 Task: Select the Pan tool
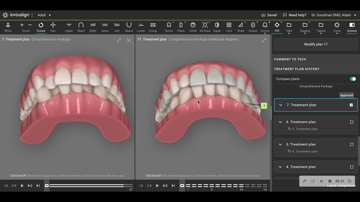click(x=53, y=27)
